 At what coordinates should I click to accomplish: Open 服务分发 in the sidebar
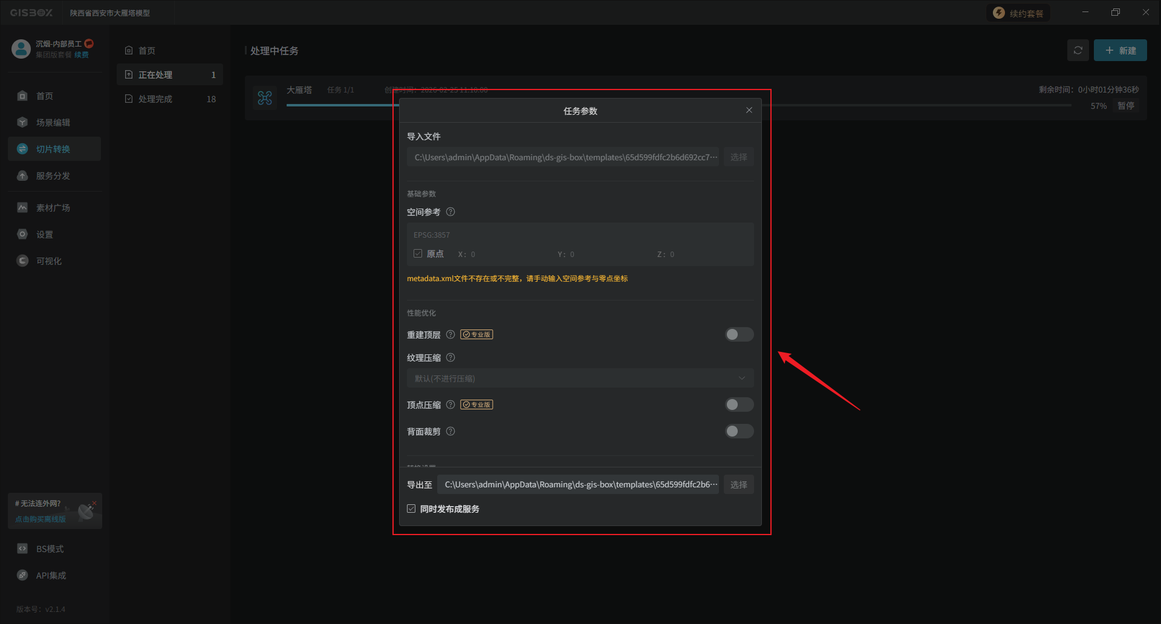[x=53, y=176]
